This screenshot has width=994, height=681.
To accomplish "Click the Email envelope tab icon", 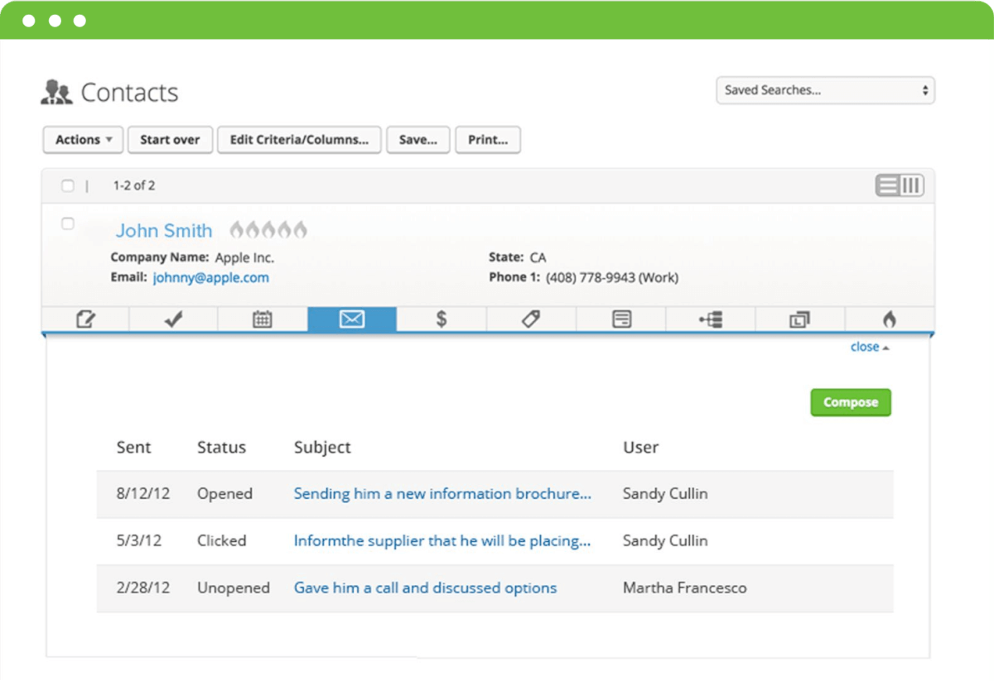I will click(352, 319).
